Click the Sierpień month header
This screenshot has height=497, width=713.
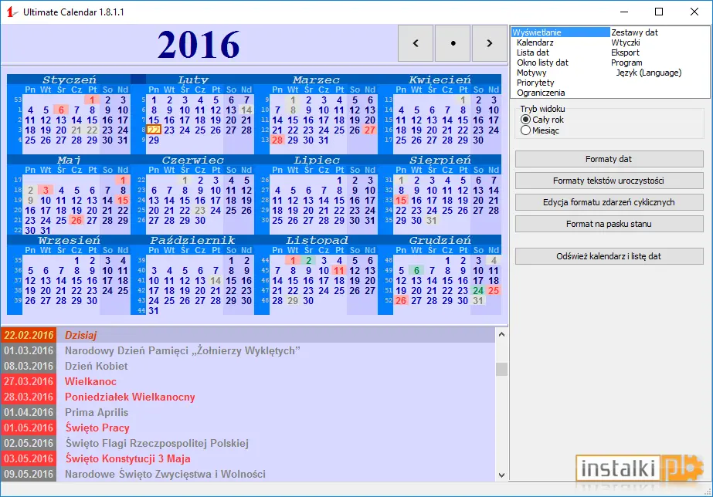[440, 160]
